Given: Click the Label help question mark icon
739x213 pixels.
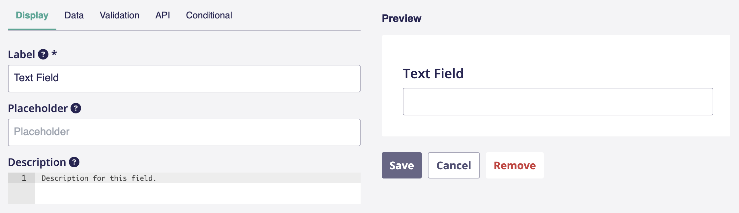Looking at the screenshot, I should coord(43,54).
